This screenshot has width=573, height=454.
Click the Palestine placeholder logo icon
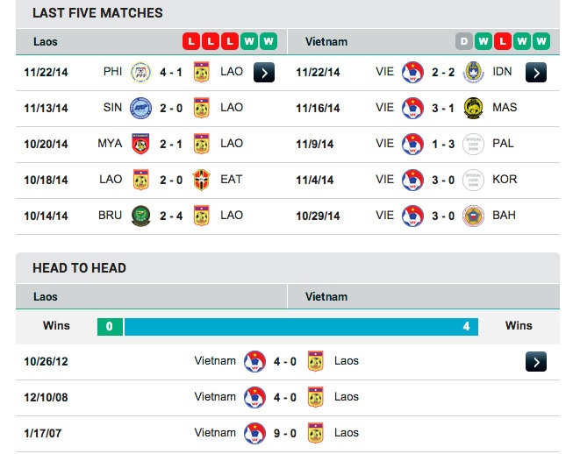(x=473, y=144)
